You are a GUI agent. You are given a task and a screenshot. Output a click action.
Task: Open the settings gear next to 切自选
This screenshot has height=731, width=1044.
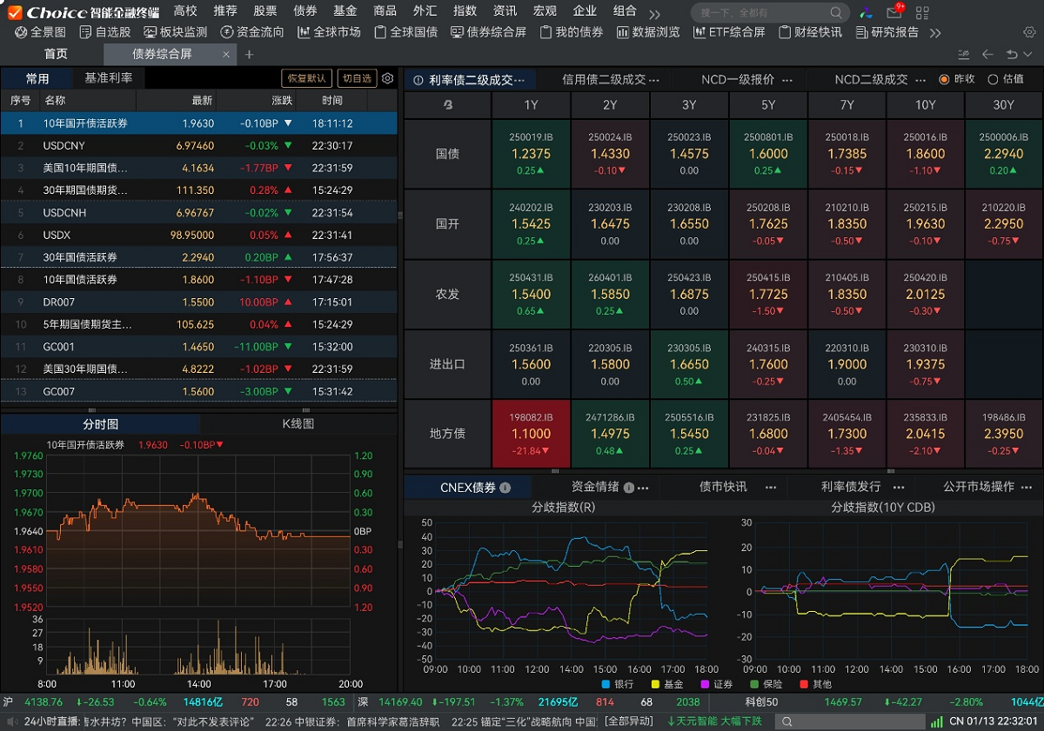(387, 77)
